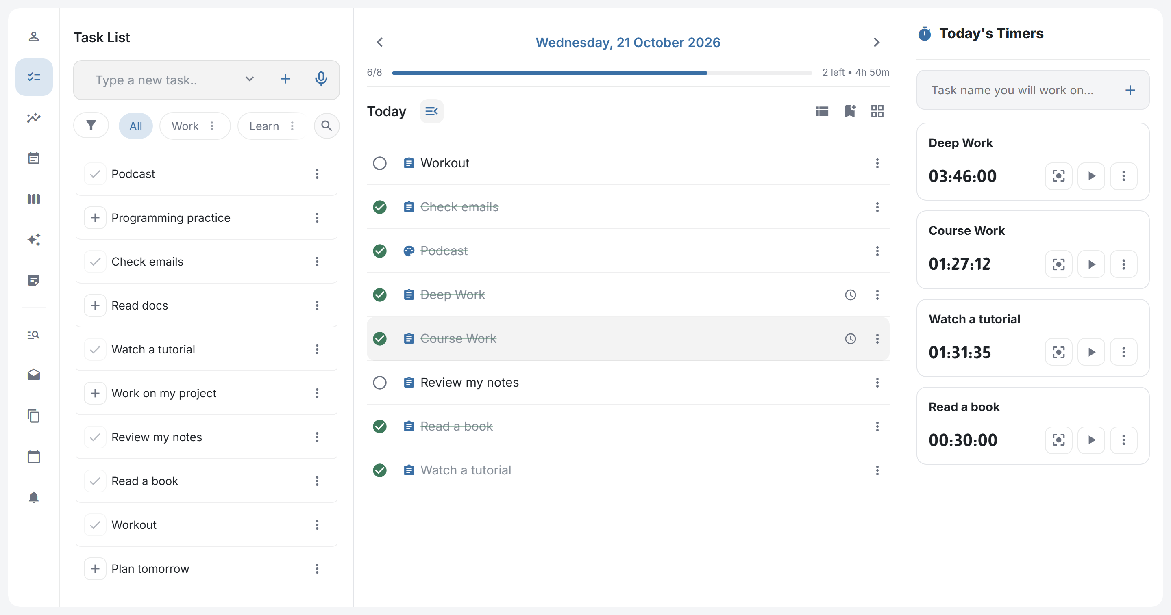Image resolution: width=1171 pixels, height=615 pixels.
Task: Open Deep Work timer options menu
Action: [1123, 176]
